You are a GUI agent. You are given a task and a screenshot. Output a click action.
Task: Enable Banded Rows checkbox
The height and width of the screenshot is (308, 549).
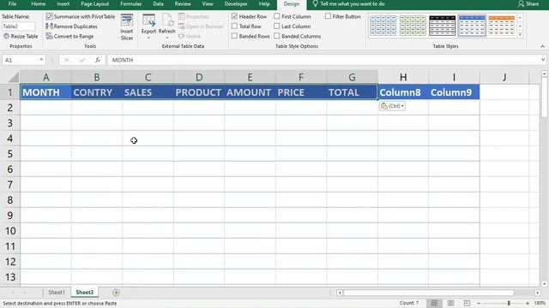234,36
